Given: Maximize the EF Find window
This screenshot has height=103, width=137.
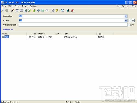Looking at the screenshot, I should point(131,2).
